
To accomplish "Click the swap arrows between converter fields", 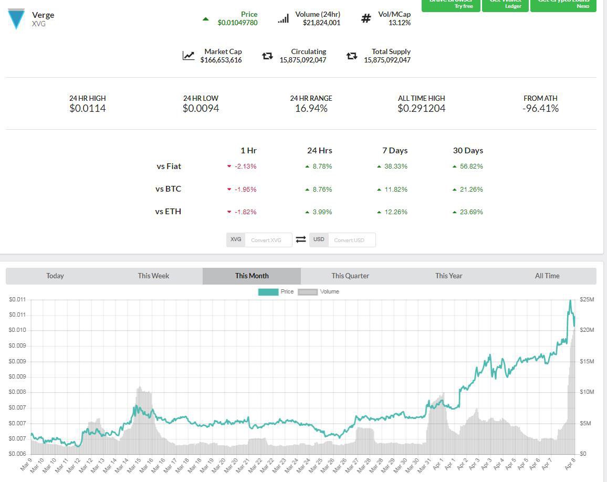I will pos(301,239).
